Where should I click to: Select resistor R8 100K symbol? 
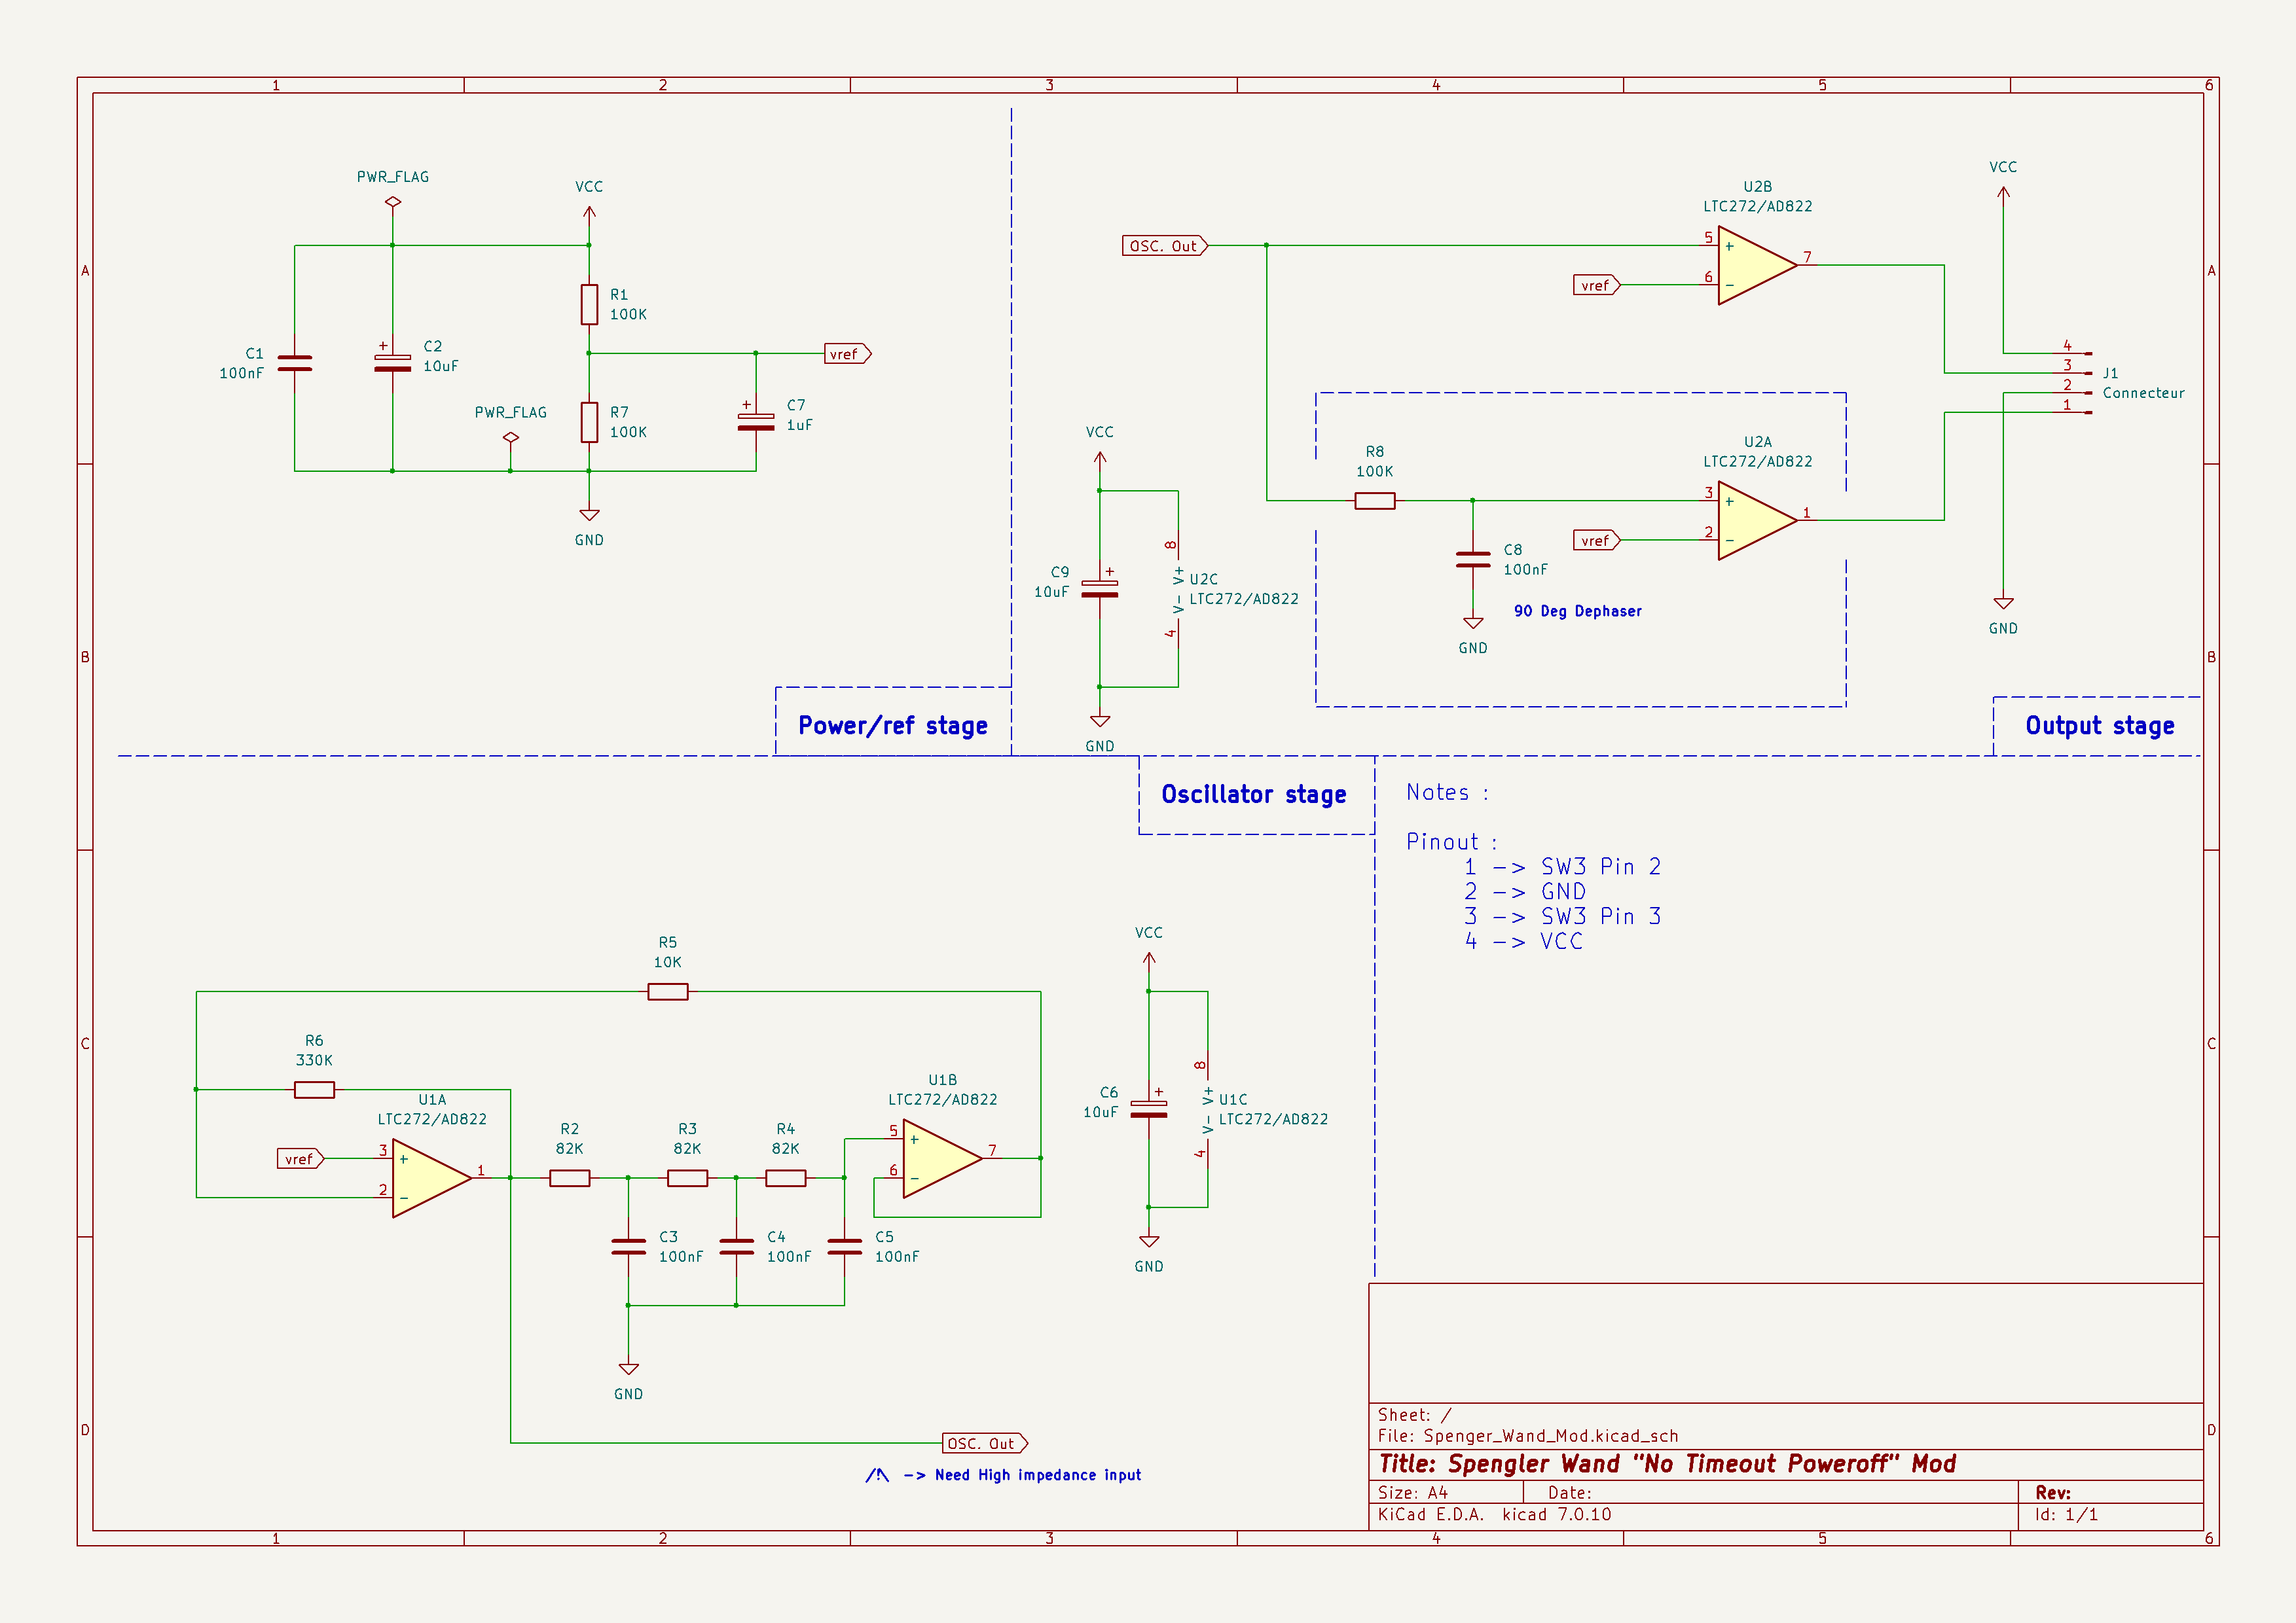(x=1374, y=501)
